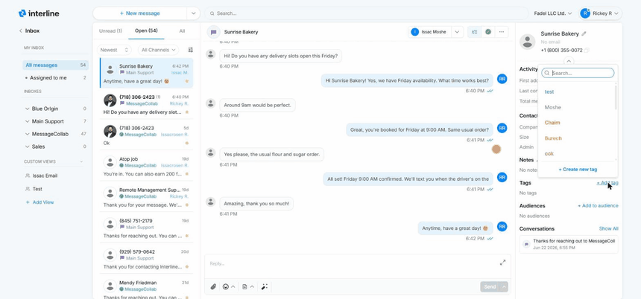
Task: Select All messages in My Inbox
Action: coord(56,65)
